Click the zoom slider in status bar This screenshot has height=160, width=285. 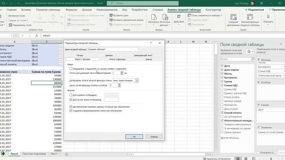pos(271,159)
